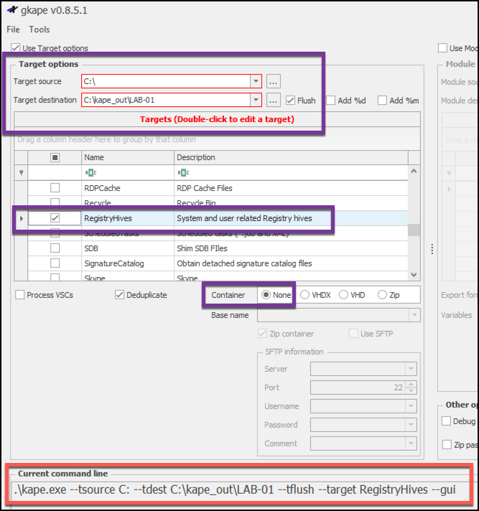Open the Base name dropdown
This screenshot has width=479, height=511.
414,315
